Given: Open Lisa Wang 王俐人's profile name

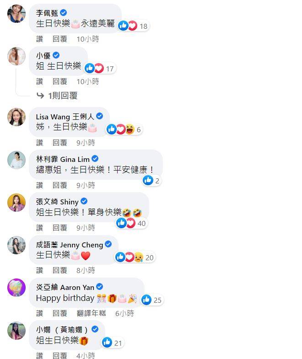Looking at the screenshot, I should coord(65,117).
